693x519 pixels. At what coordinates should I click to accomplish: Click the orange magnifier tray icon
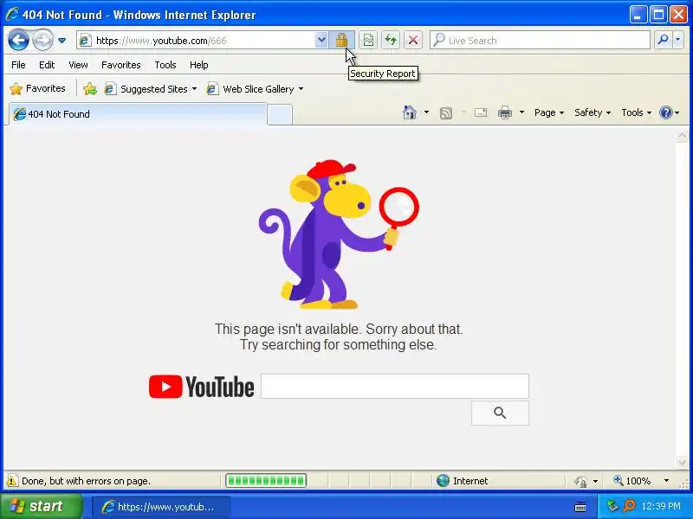click(629, 506)
